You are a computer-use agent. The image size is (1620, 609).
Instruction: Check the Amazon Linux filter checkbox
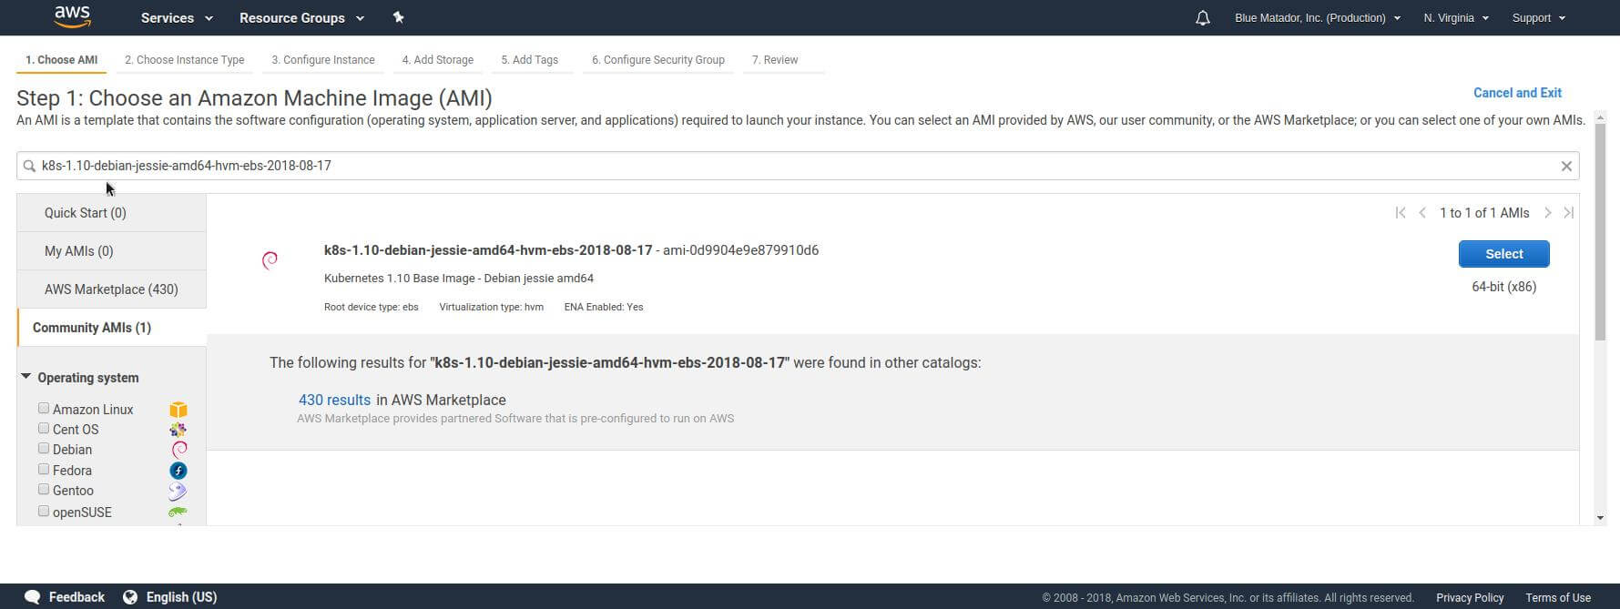(x=44, y=409)
